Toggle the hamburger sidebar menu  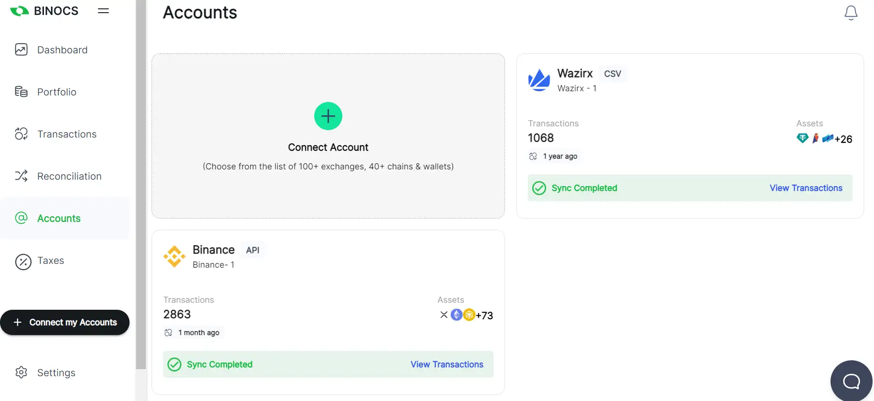click(103, 11)
